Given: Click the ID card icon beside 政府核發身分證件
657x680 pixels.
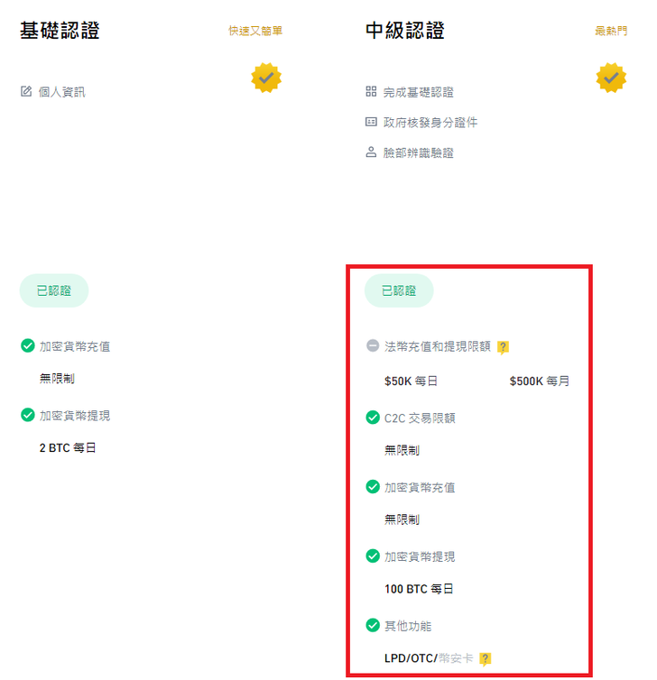Looking at the screenshot, I should coord(371,122).
